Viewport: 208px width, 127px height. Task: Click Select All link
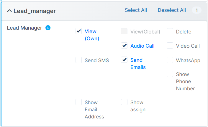click(x=136, y=10)
